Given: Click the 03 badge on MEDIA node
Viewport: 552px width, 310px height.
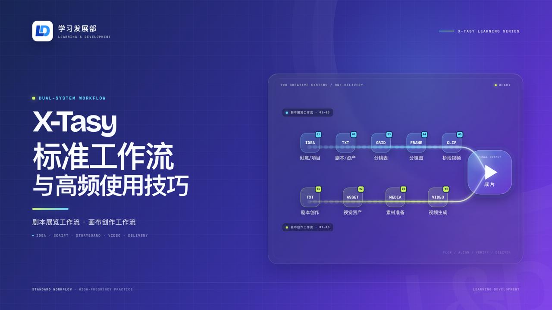Looking at the screenshot, I should click(403, 189).
